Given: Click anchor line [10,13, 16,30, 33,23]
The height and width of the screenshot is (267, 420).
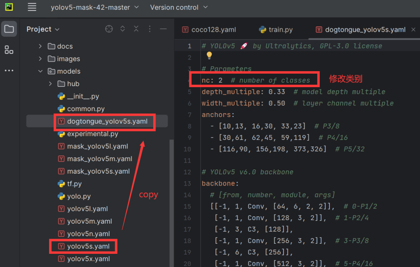Looking at the screenshot, I should tap(262, 126).
